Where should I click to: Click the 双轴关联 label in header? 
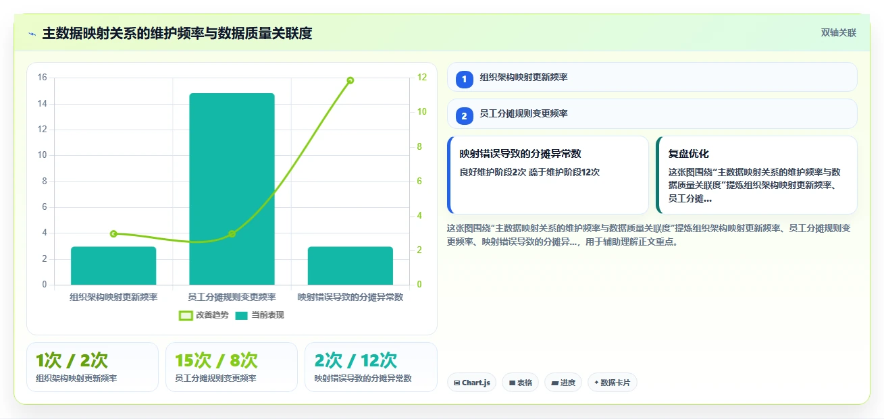pyautogui.click(x=839, y=33)
